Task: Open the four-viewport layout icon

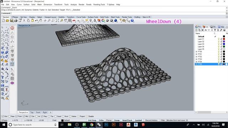Action: (70, 21)
